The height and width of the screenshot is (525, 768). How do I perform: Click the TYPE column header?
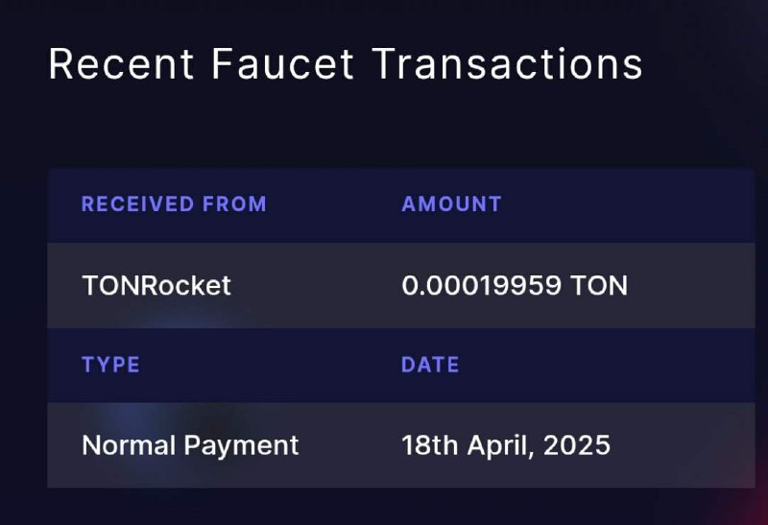click(110, 365)
